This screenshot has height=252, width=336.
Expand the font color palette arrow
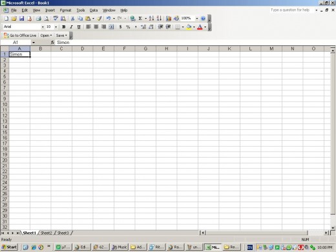pyautogui.click(x=205, y=27)
